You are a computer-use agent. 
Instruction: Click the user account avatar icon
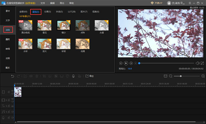169,3
